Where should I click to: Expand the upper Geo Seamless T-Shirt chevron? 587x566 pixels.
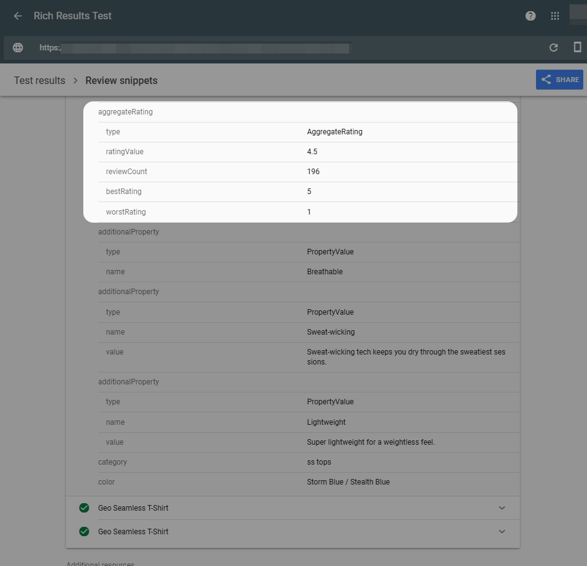[x=502, y=508]
